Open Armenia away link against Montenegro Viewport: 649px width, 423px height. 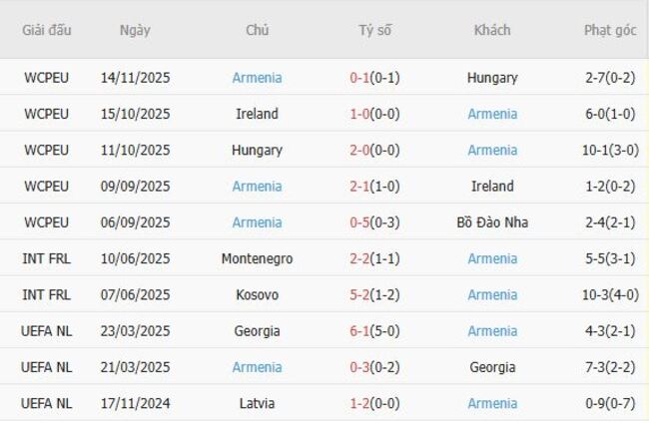(x=492, y=258)
